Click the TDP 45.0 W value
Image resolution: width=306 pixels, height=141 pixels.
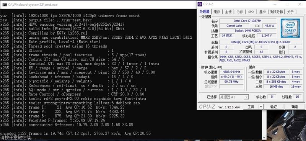coord(270,26)
